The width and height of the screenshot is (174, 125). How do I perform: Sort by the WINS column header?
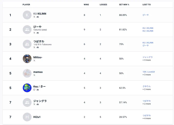coord(86,5)
